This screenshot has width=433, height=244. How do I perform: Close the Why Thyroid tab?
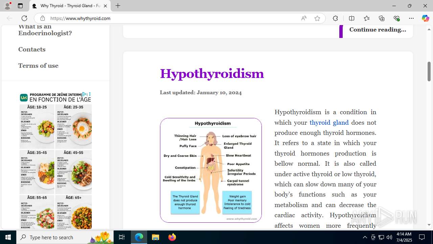[105, 6]
